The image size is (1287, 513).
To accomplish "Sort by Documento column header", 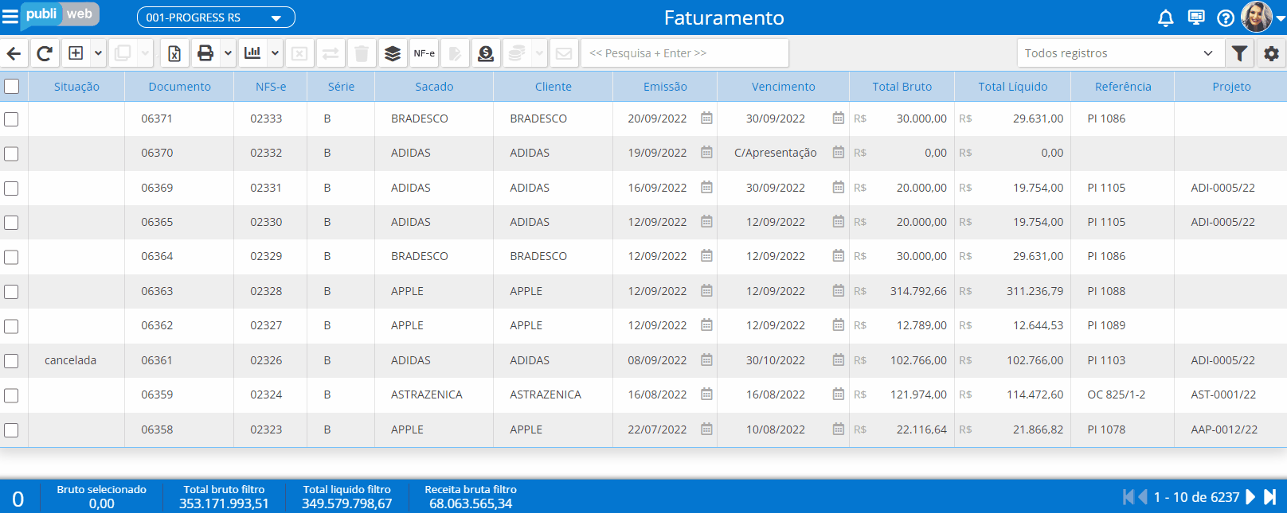I will pyautogui.click(x=179, y=87).
